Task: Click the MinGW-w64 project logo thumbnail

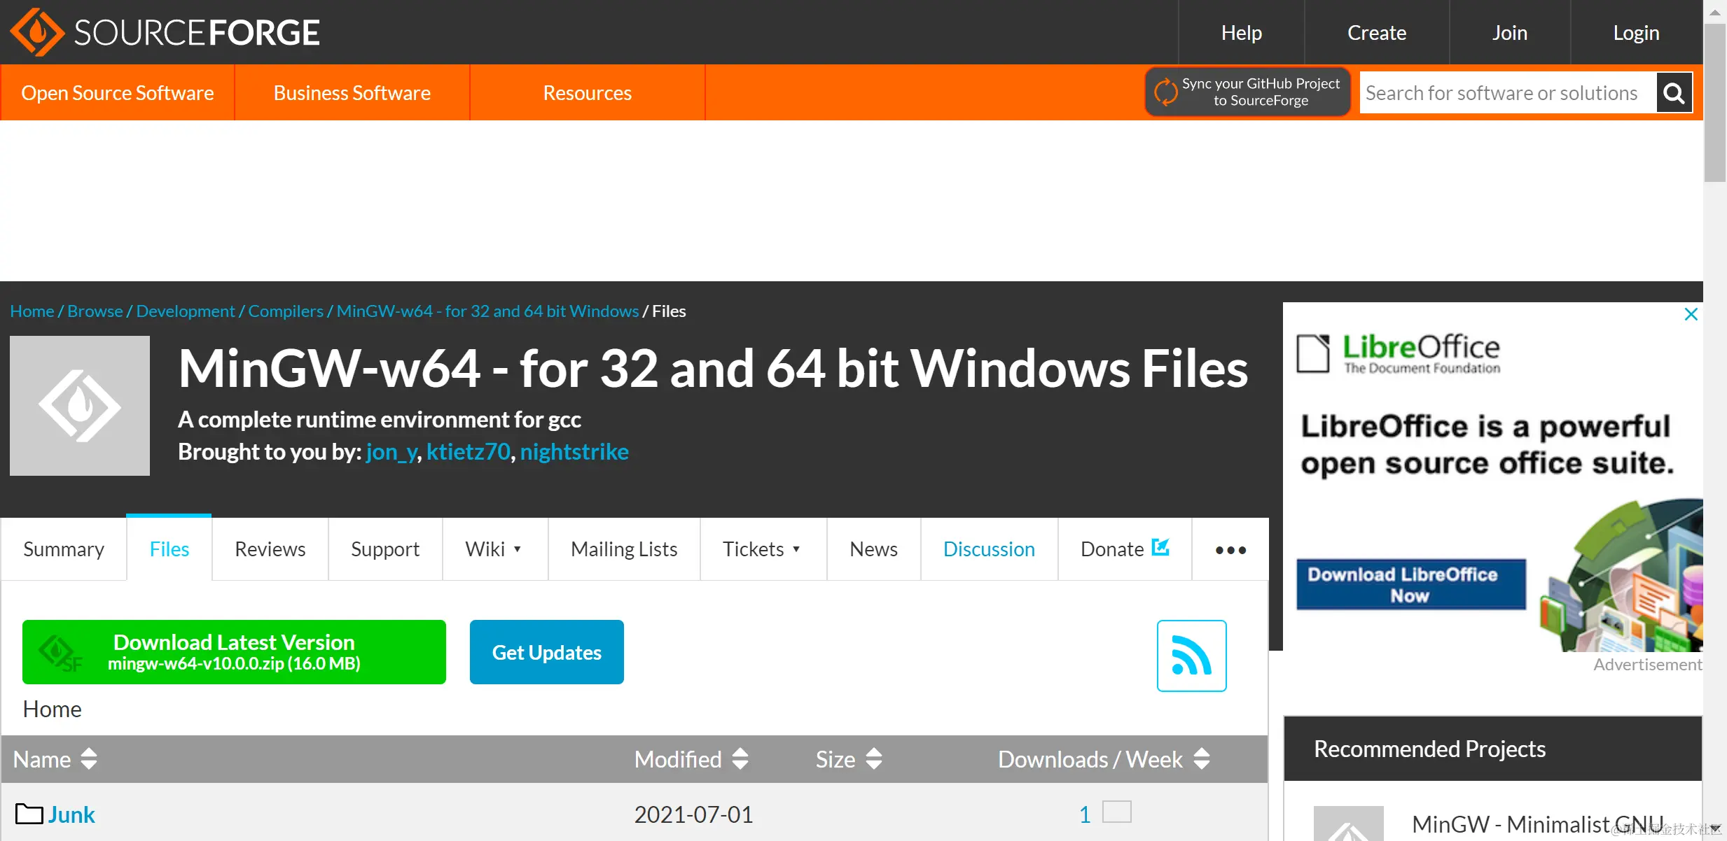Action: coord(80,406)
